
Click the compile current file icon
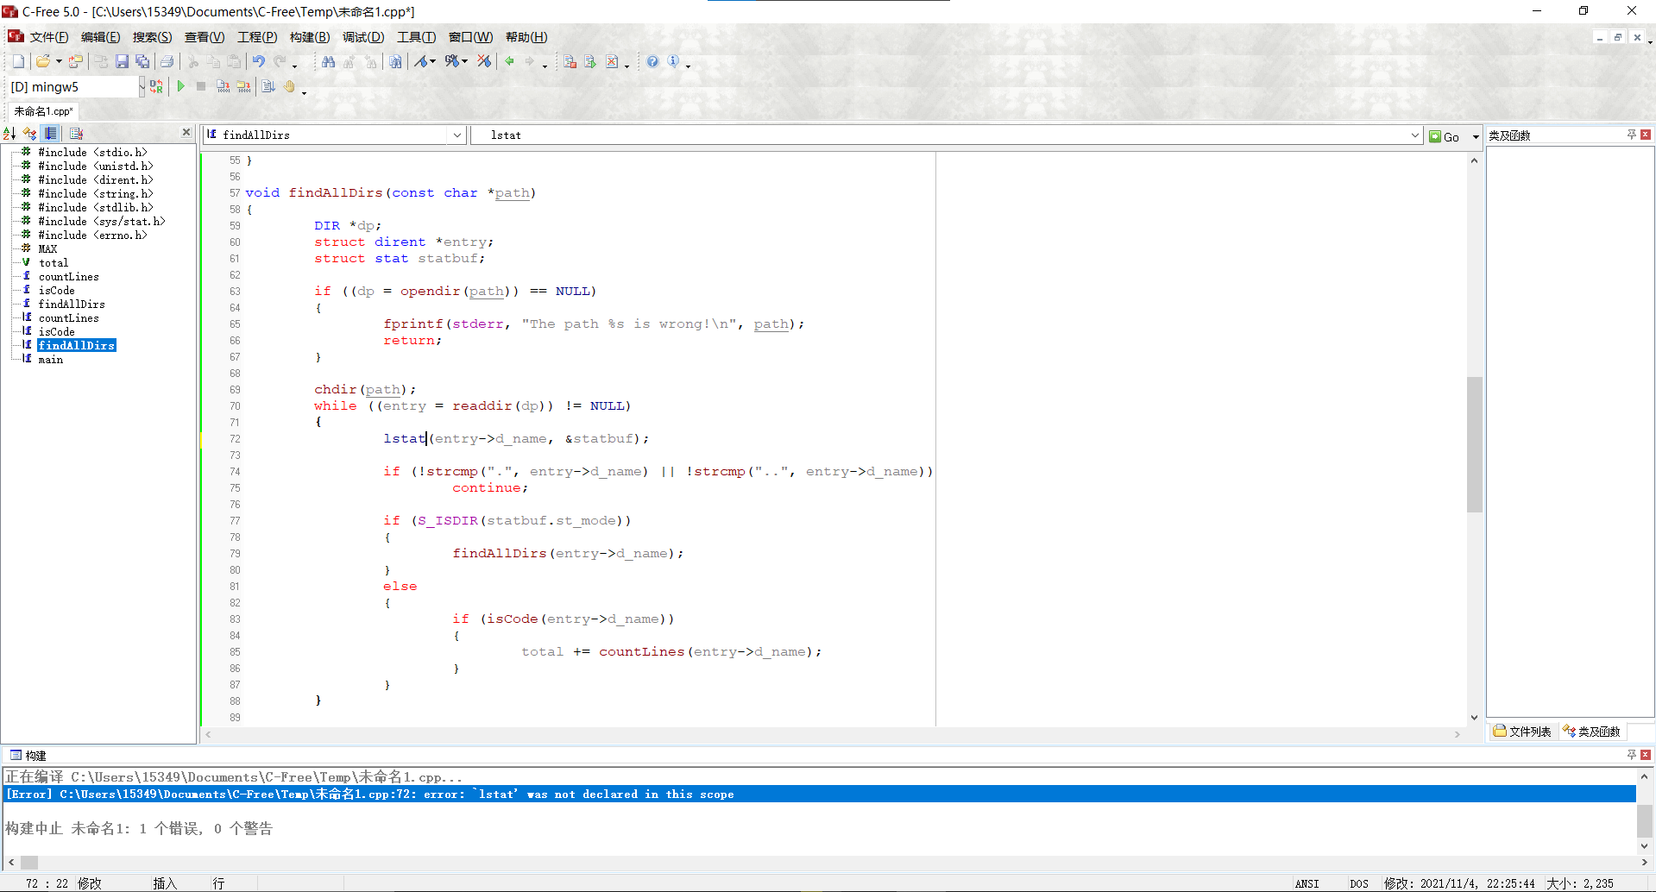(224, 86)
